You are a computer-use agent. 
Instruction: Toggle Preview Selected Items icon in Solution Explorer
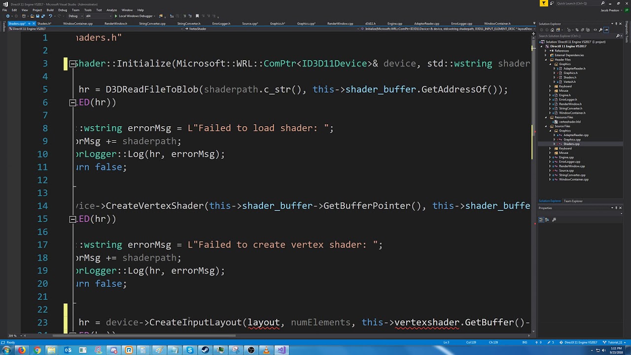click(606, 30)
